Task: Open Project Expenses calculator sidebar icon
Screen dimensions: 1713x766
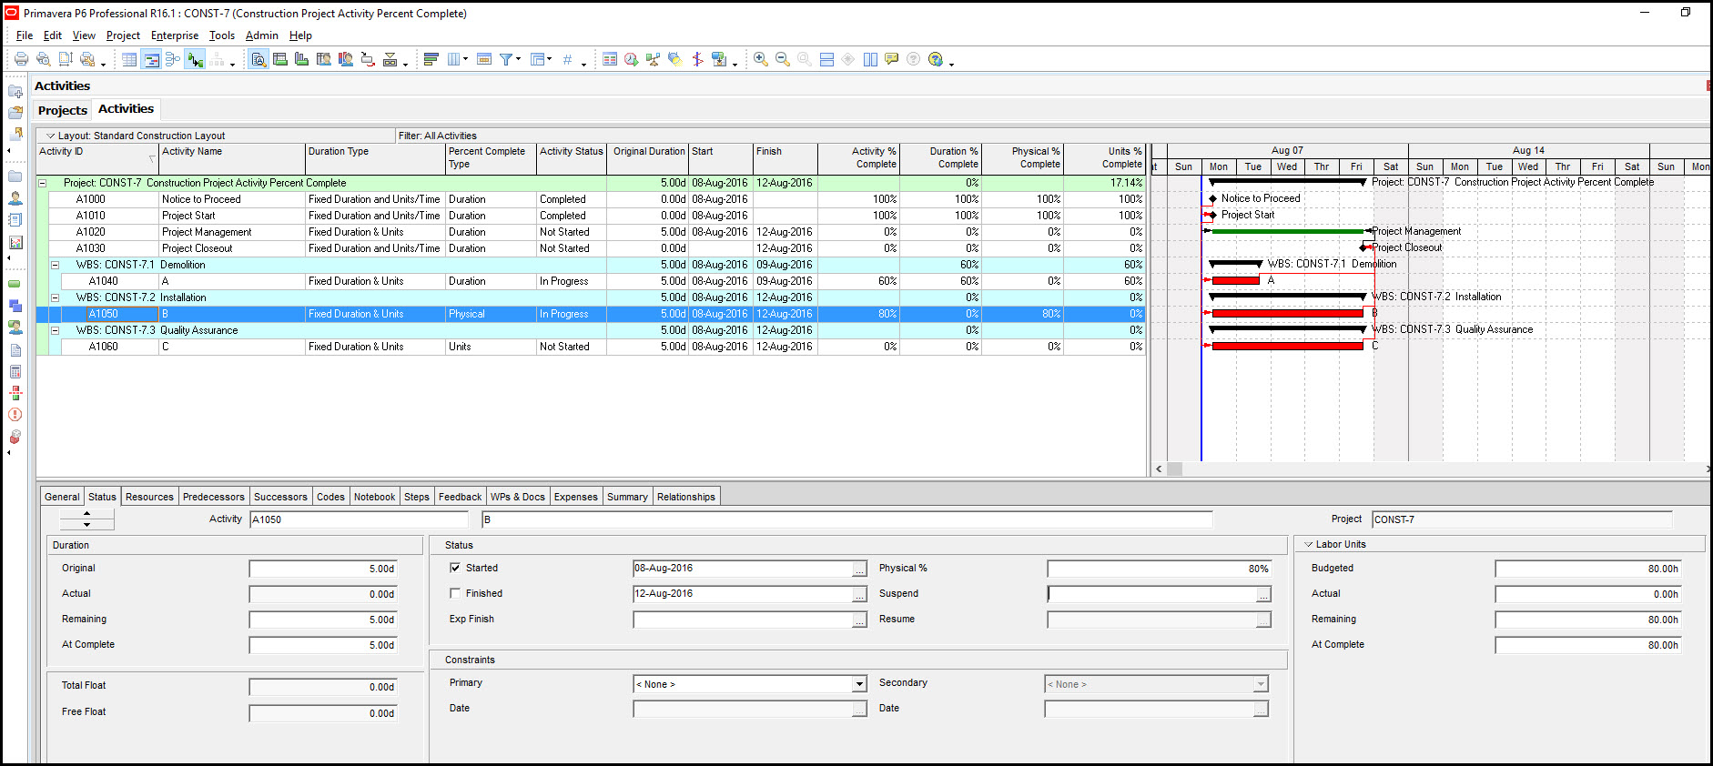Action: pyautogui.click(x=15, y=371)
